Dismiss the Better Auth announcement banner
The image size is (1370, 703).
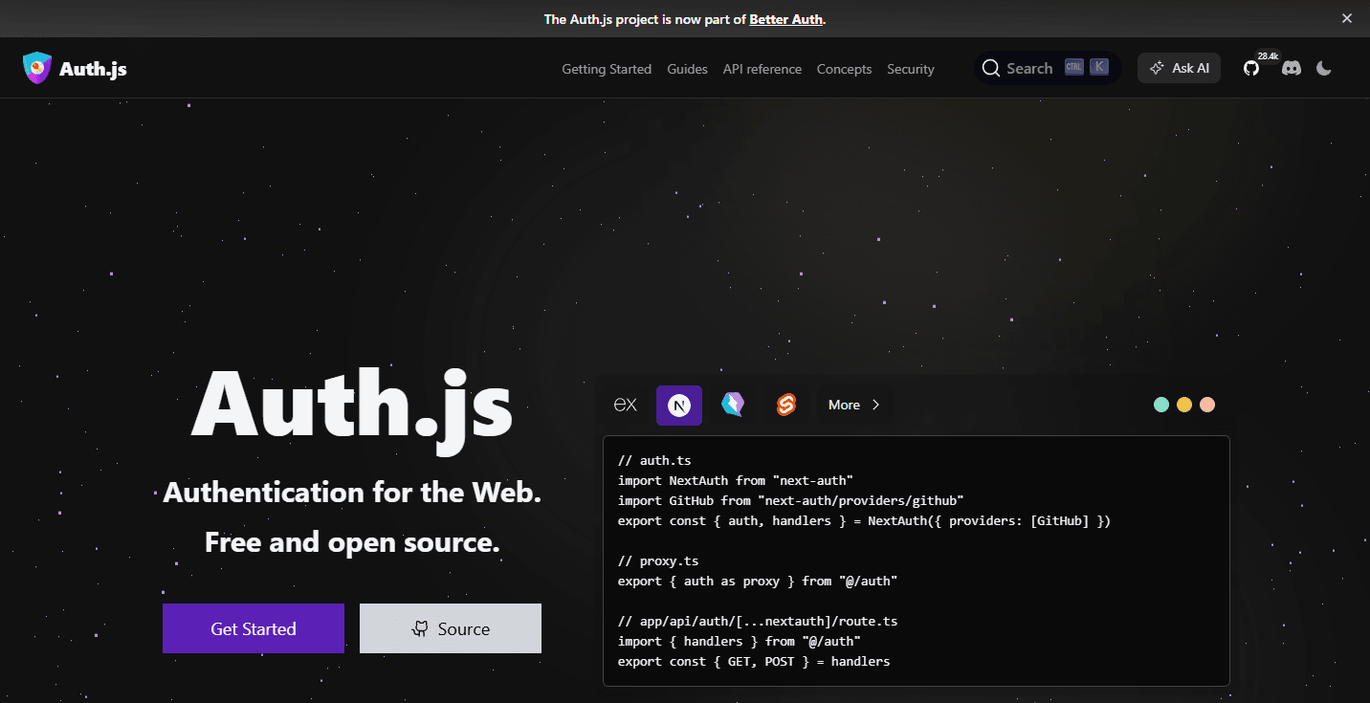[x=1347, y=18]
